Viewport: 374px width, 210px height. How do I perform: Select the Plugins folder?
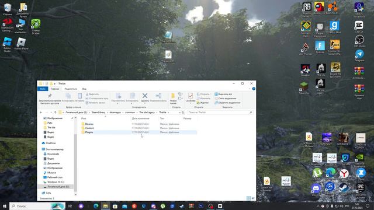click(89, 132)
